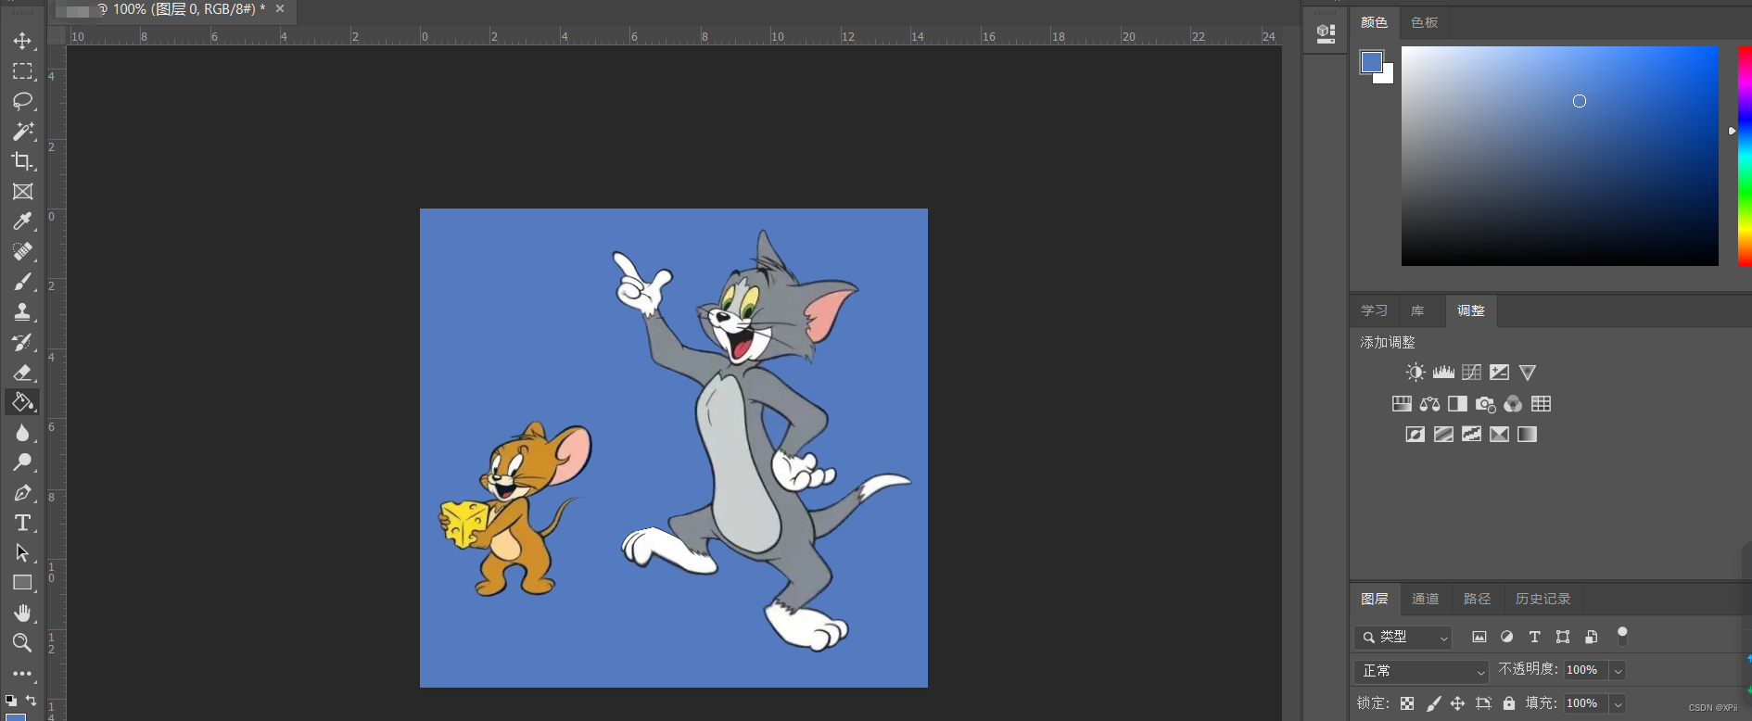Toggle type layer filter (T icon)
Screen dimensions: 1752x721
point(1534,637)
